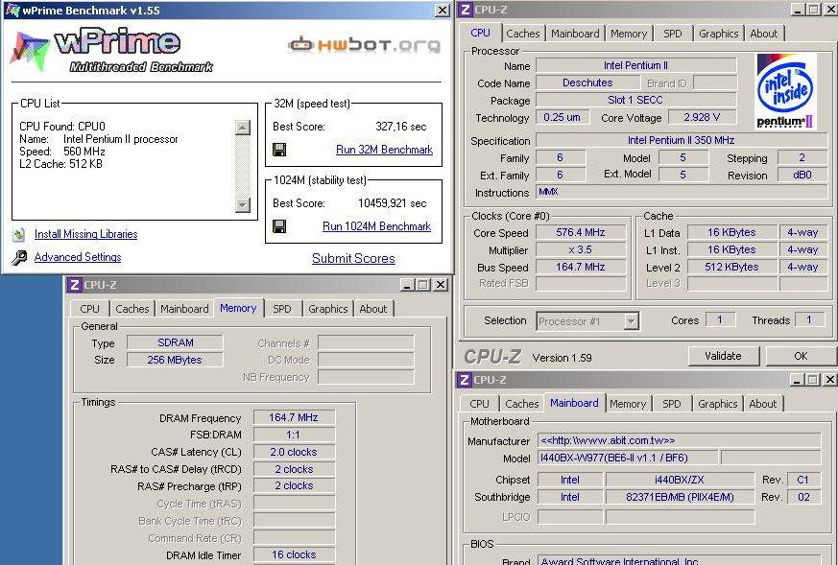The height and width of the screenshot is (565, 838).
Task: Open Submit Scores link
Action: click(353, 258)
